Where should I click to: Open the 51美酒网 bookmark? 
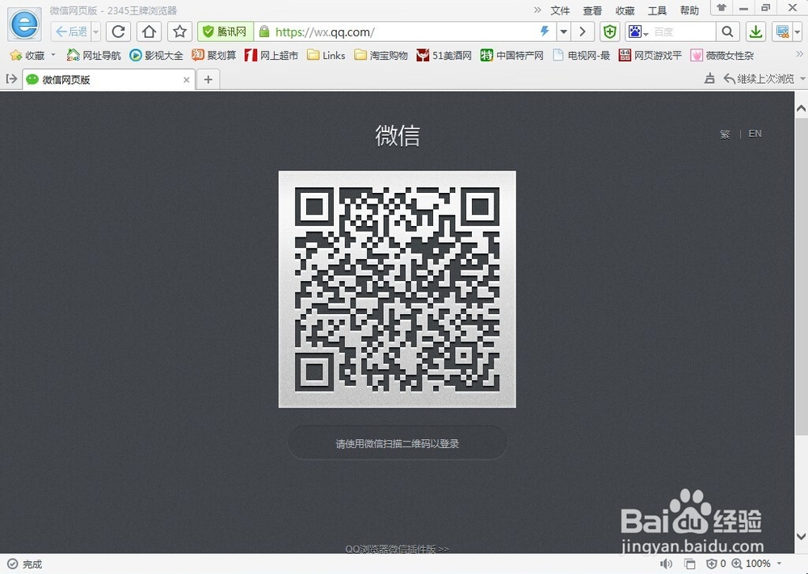(444, 55)
